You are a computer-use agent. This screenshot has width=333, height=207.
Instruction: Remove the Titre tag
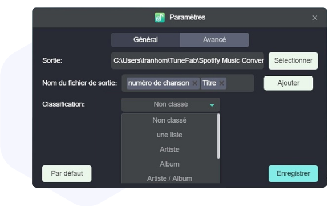coord(221,83)
